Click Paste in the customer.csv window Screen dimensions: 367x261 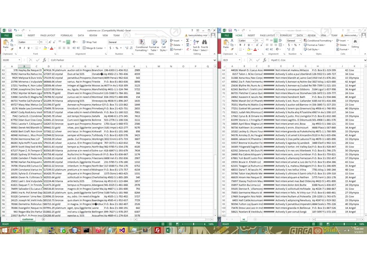click(x=6, y=44)
